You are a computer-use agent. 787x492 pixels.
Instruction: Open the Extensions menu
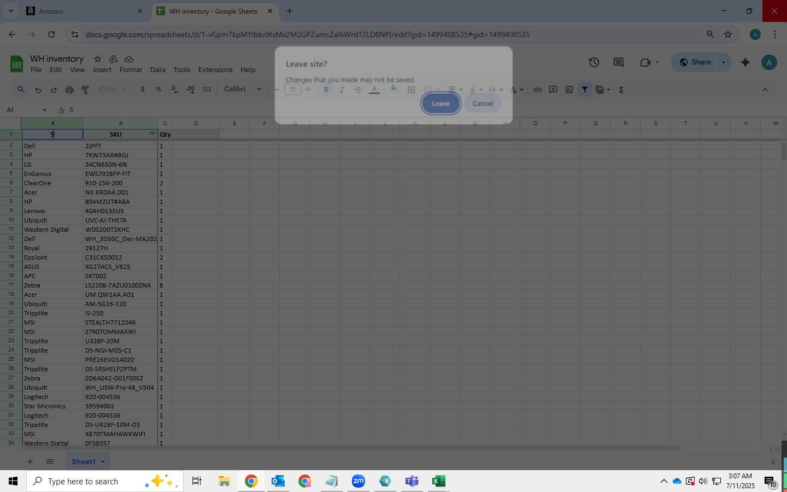215,70
